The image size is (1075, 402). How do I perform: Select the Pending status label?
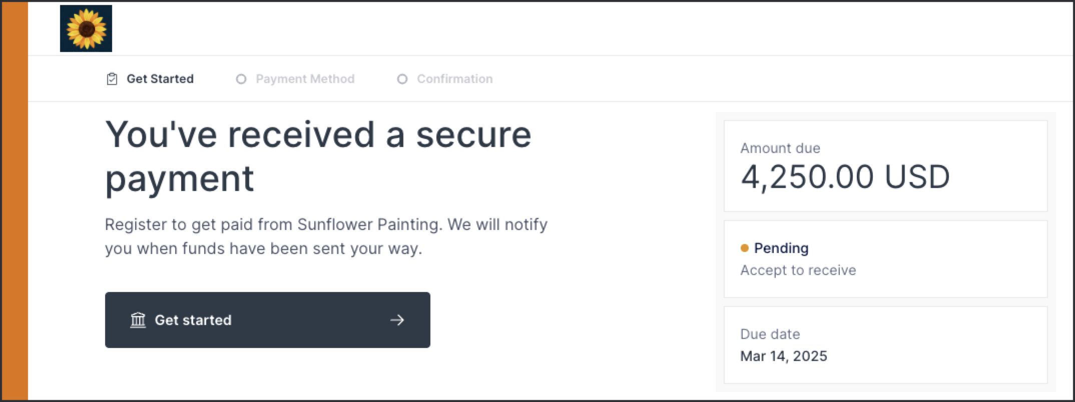[x=781, y=248]
